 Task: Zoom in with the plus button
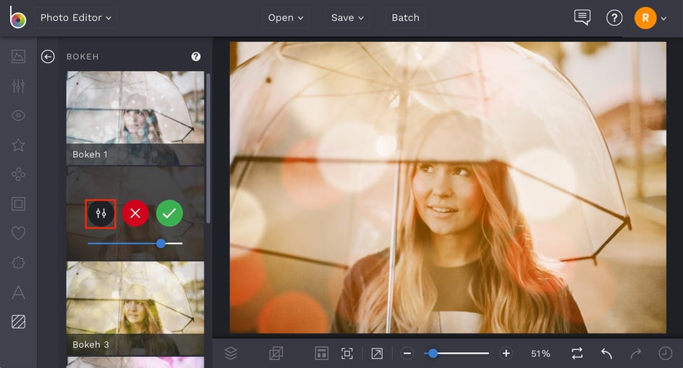[506, 354]
